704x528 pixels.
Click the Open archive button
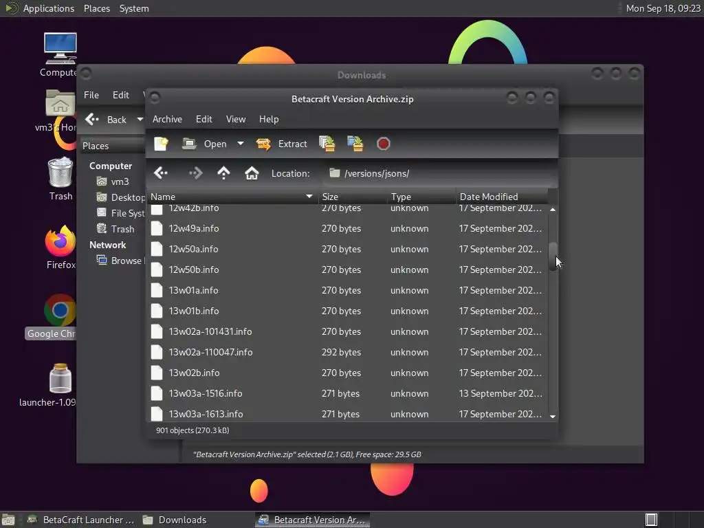coord(205,144)
